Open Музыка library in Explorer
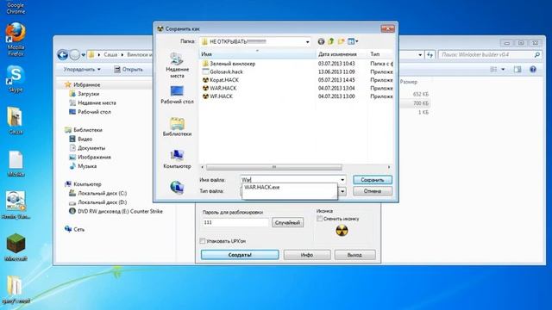 pos(83,166)
